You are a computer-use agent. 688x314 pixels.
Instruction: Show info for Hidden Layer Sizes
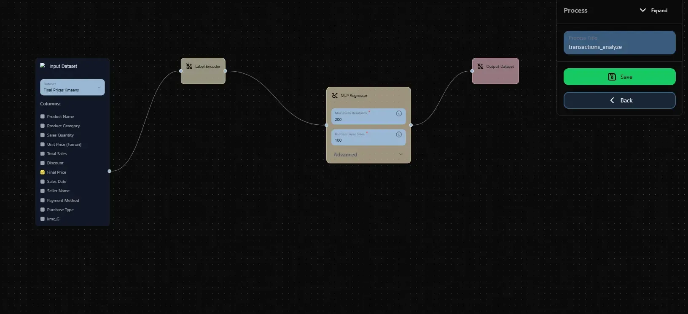point(399,134)
